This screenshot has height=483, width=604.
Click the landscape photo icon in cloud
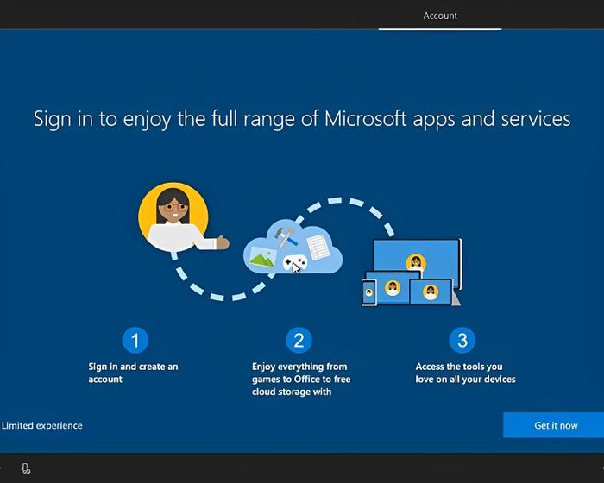(x=262, y=257)
